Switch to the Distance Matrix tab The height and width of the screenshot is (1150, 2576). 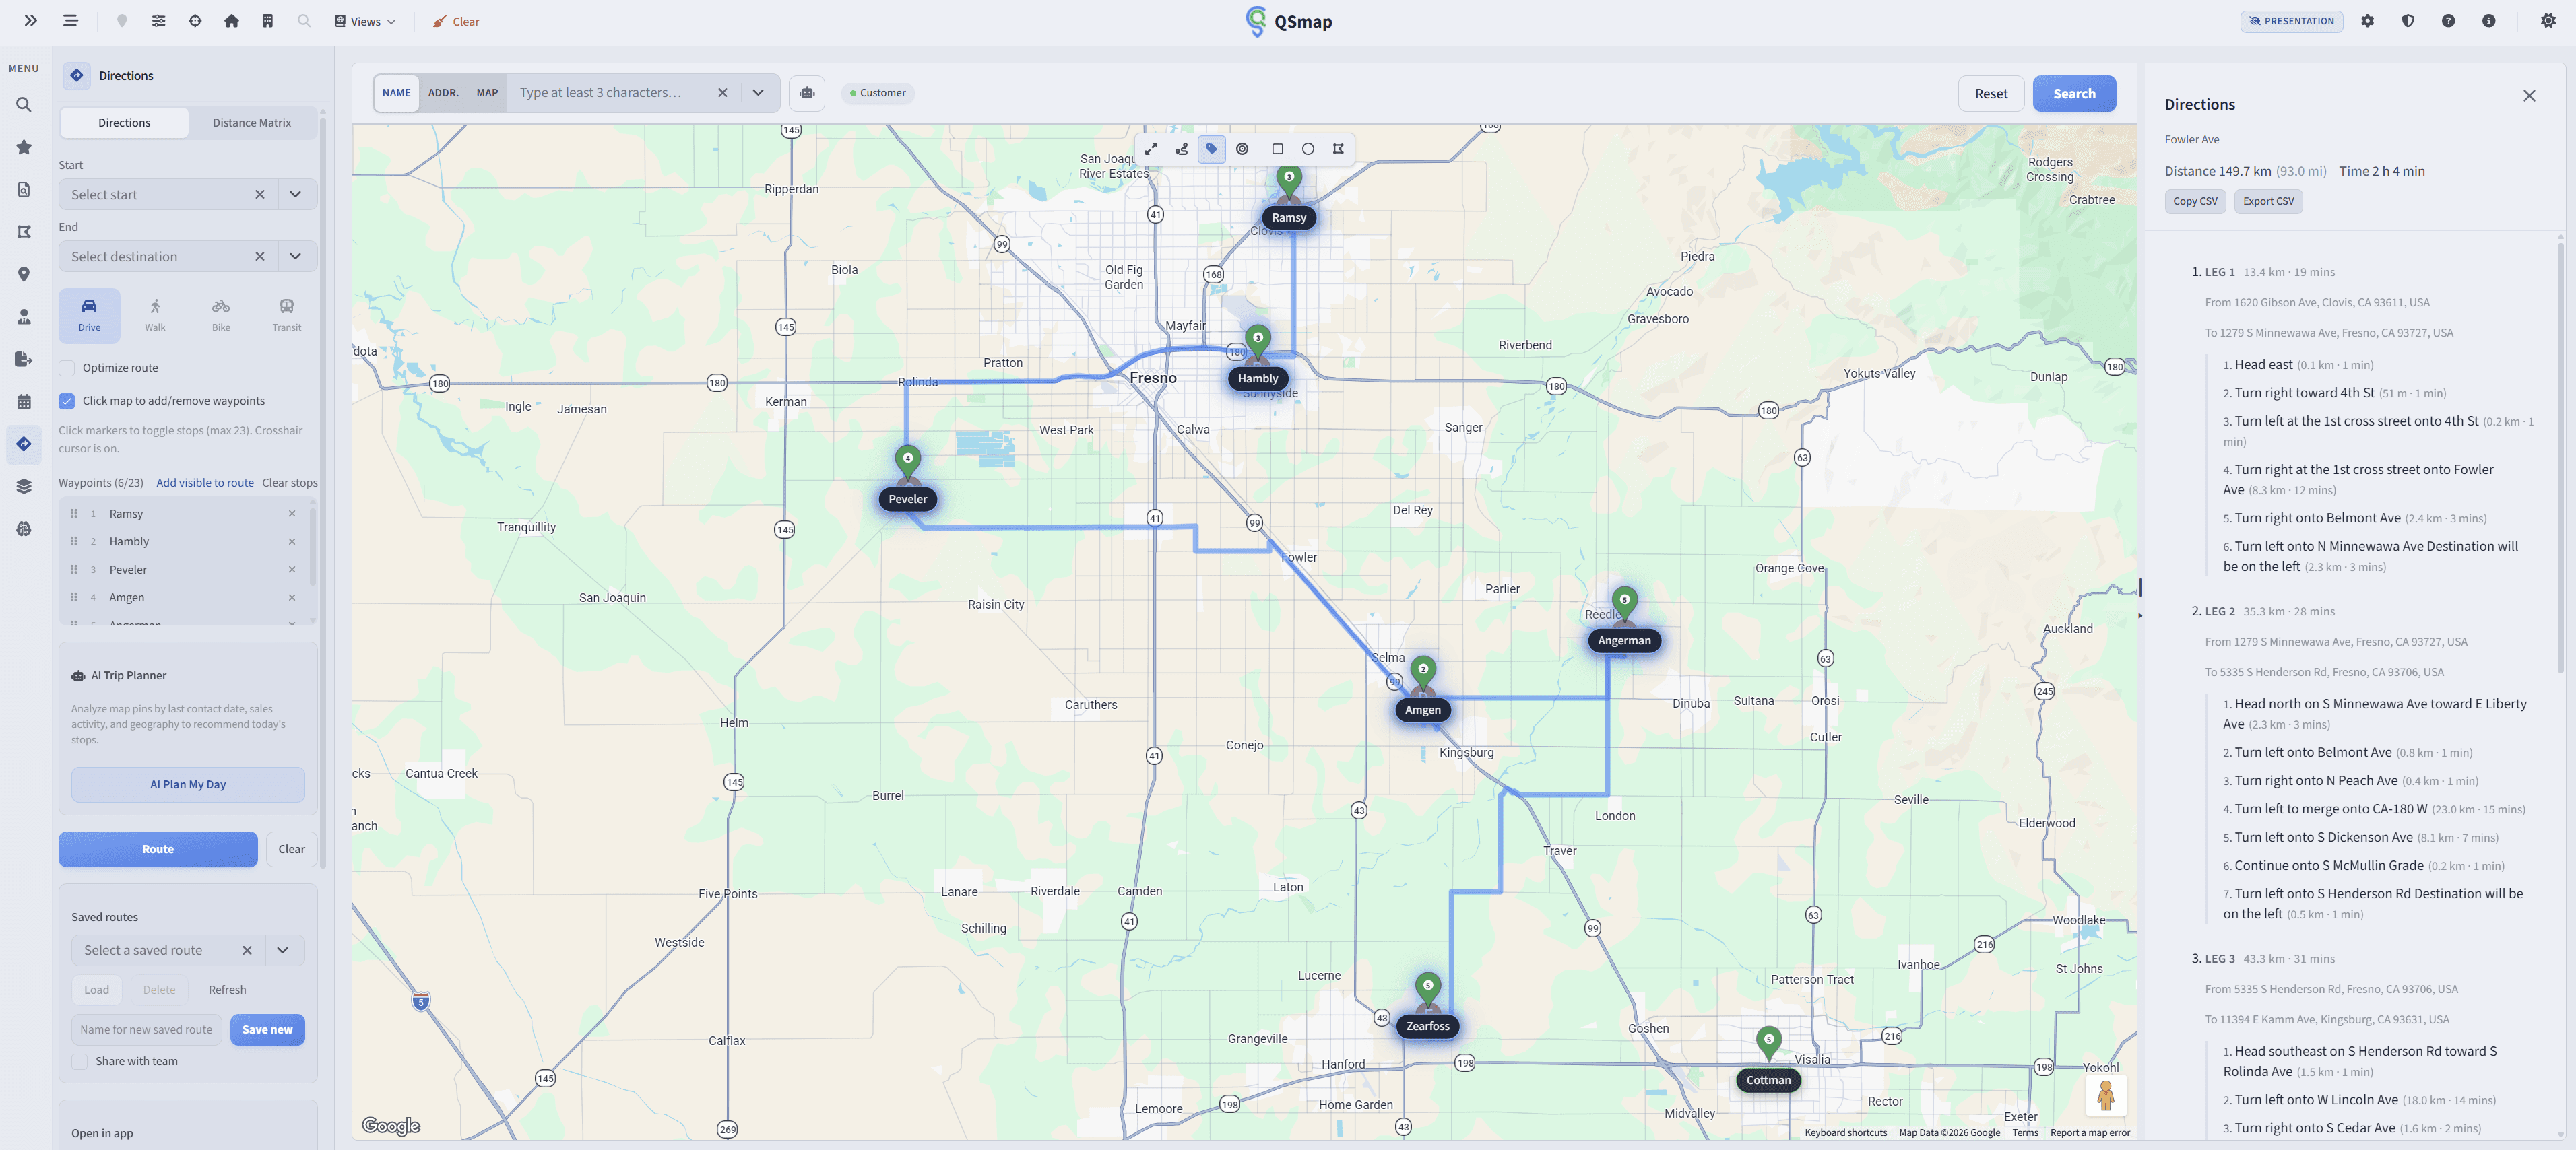point(252,123)
